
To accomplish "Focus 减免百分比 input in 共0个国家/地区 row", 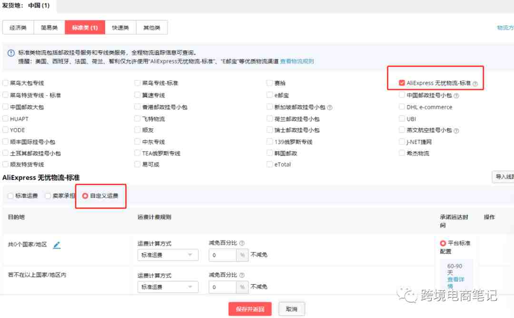I will click(223, 255).
